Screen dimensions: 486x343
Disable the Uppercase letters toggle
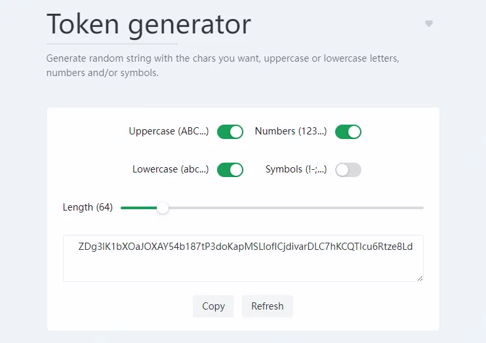pos(230,132)
